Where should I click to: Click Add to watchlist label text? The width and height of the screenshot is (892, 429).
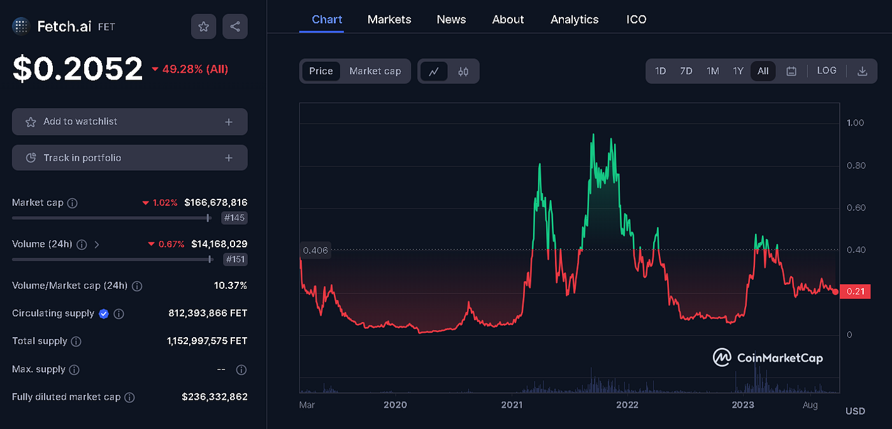coord(80,122)
